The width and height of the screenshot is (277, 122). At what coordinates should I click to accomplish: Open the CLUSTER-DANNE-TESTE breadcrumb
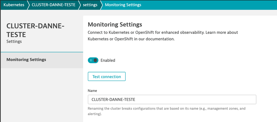point(54,5)
